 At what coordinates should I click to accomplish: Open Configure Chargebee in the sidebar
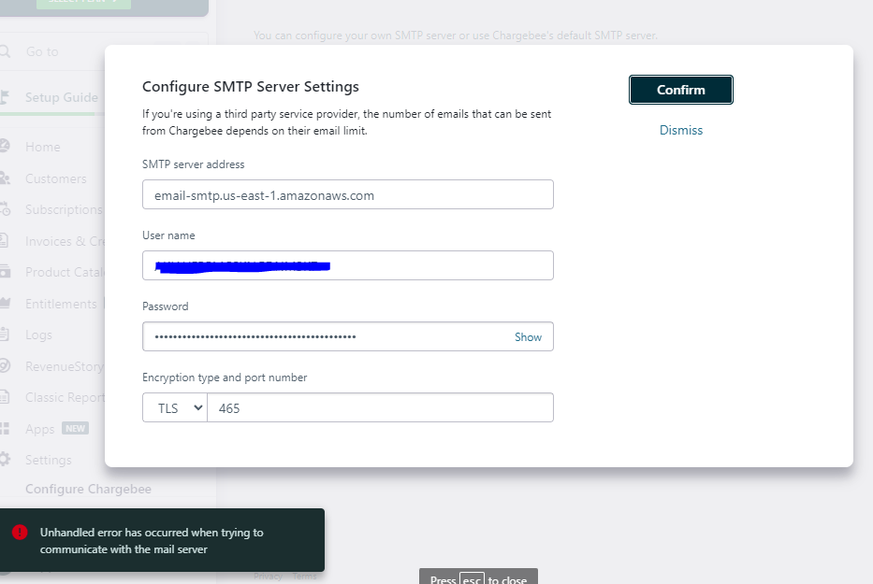(x=88, y=489)
